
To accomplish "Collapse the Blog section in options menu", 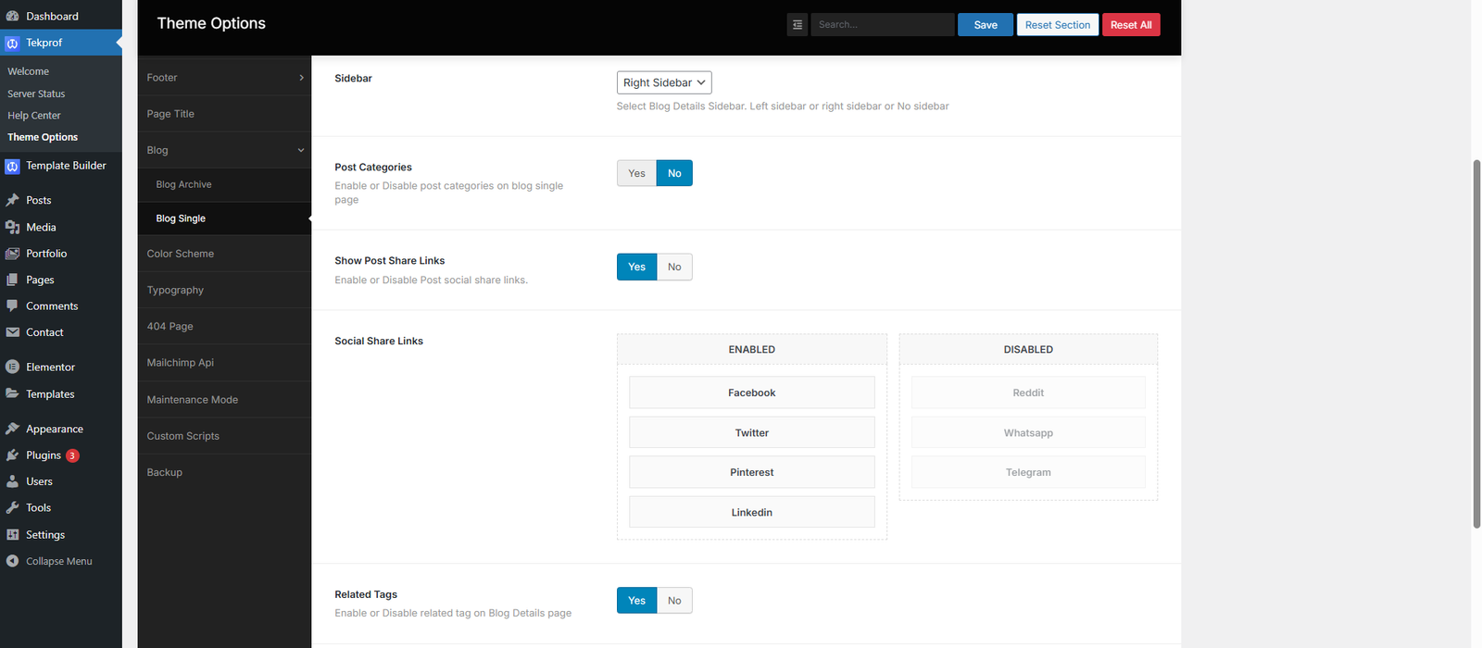I will click(x=301, y=150).
